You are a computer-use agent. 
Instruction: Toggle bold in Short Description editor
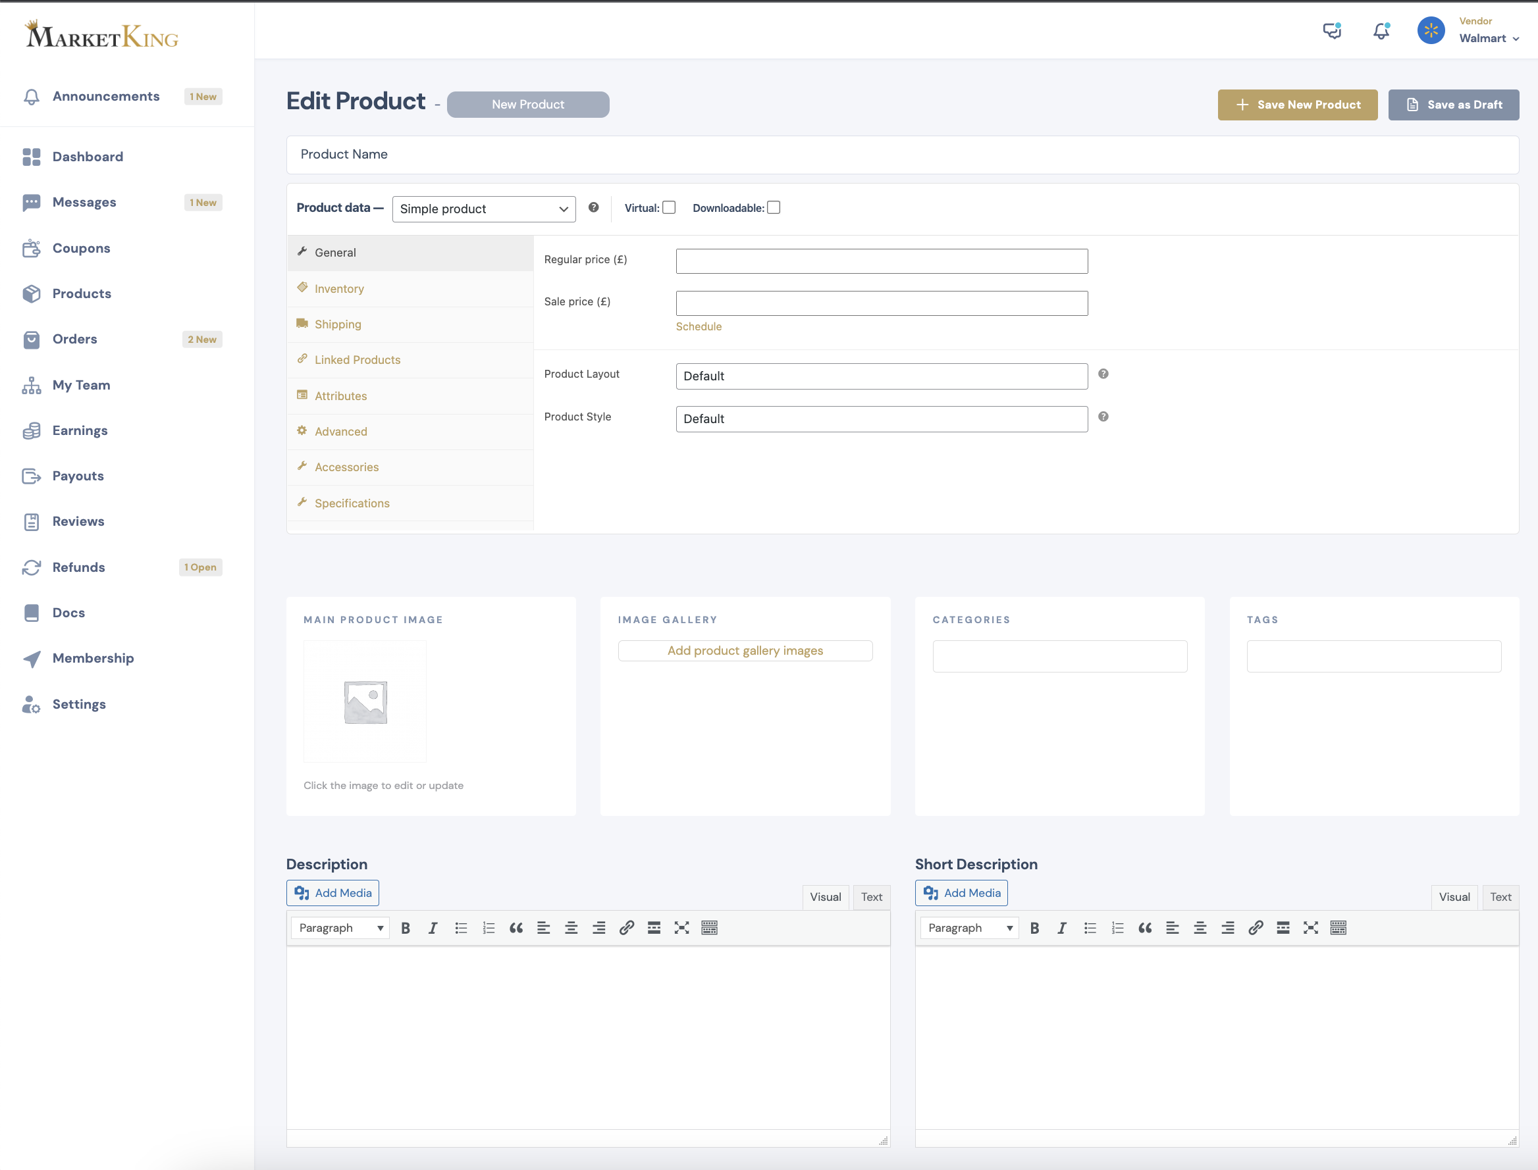point(1035,928)
